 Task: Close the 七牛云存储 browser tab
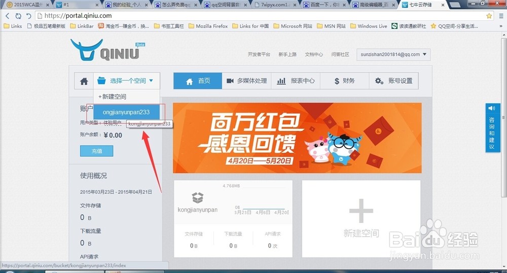click(x=443, y=5)
